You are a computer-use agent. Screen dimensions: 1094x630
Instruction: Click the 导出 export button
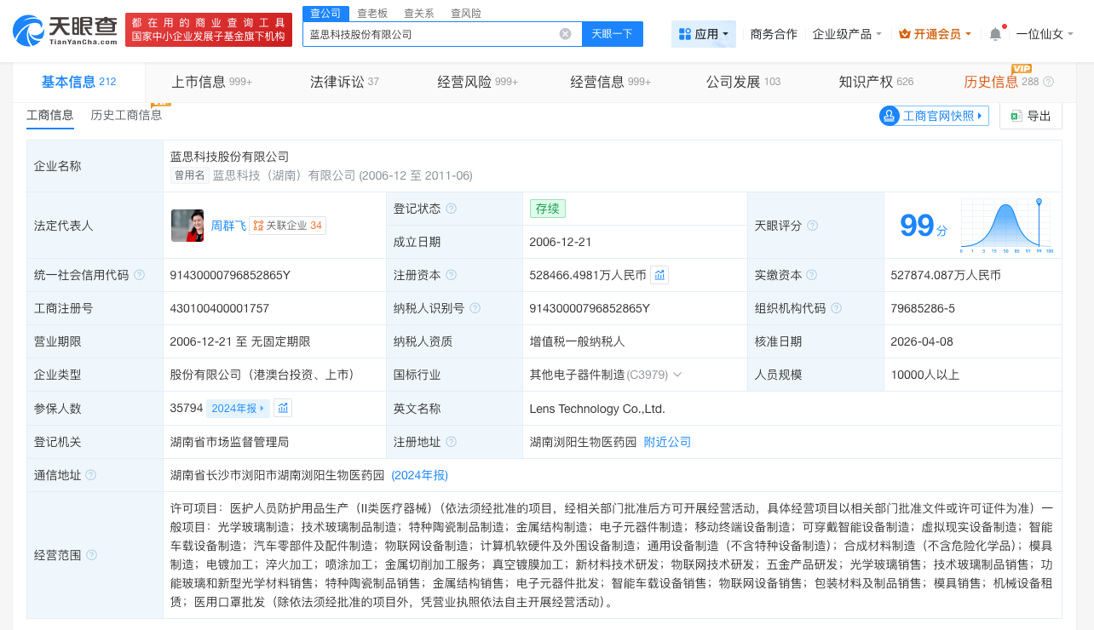tap(1030, 116)
